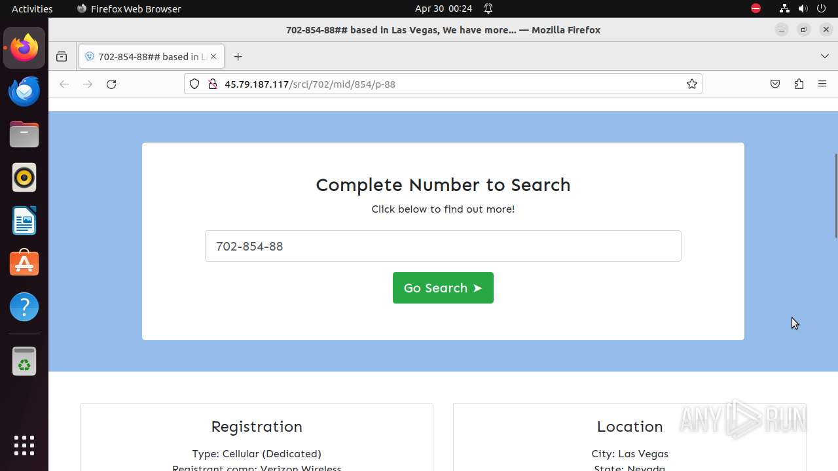The image size is (838, 471).
Task: Open network status icon in panel
Action: (x=784, y=9)
